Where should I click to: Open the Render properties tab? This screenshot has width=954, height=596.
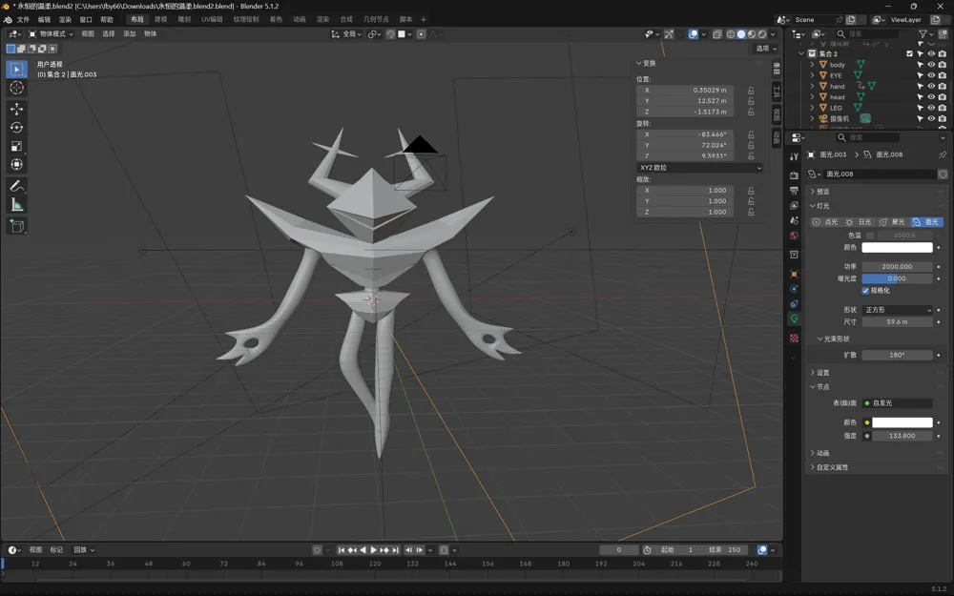point(794,175)
